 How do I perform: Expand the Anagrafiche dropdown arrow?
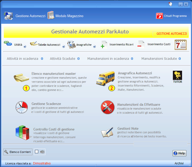point(94,46)
